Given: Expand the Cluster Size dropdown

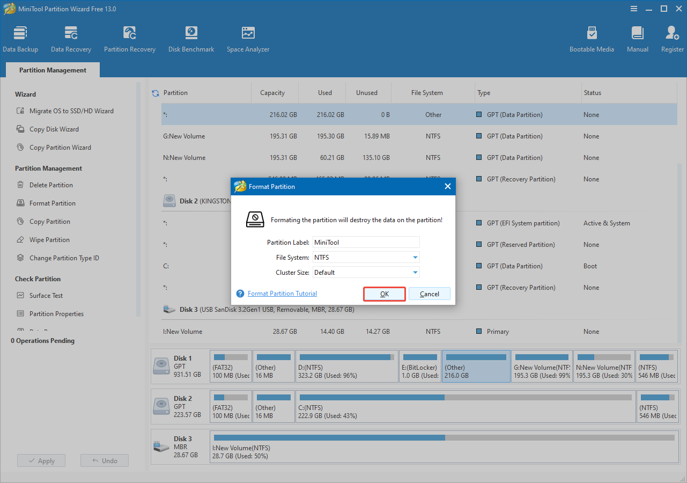Looking at the screenshot, I should [x=414, y=272].
